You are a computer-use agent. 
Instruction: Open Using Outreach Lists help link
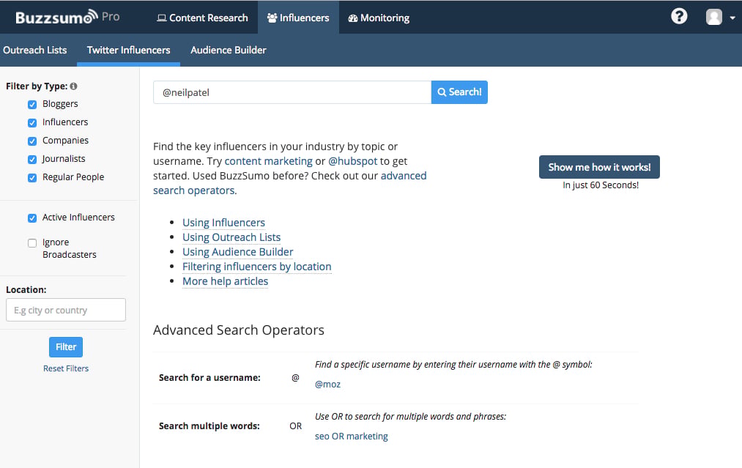[x=231, y=237]
